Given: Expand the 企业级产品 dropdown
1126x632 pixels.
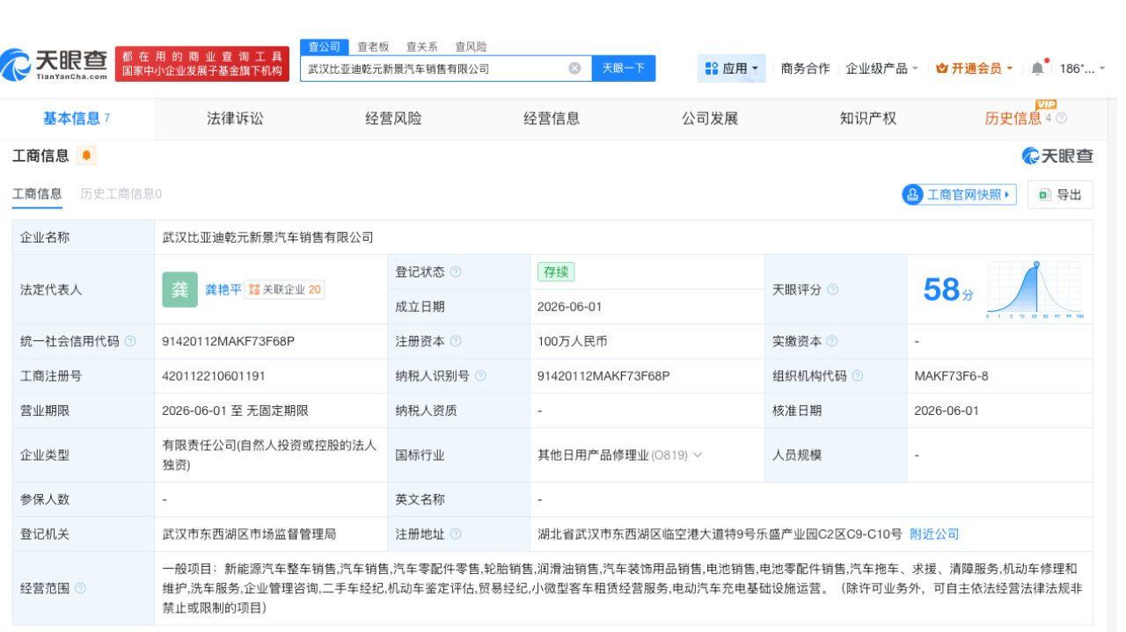Looking at the screenshot, I should pos(882,68).
